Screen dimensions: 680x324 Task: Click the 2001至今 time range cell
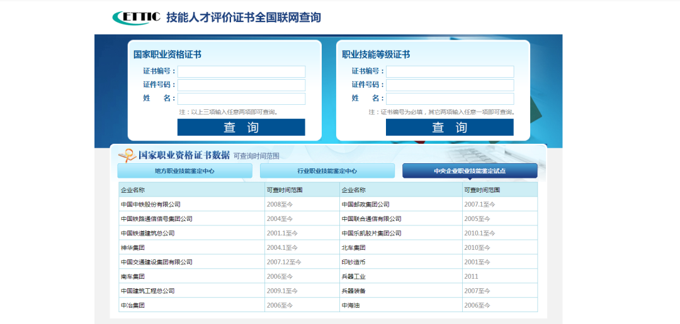tap(500, 262)
